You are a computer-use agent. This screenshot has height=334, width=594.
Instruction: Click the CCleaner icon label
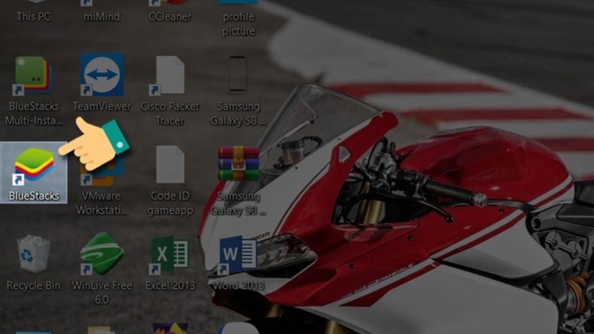[x=170, y=17]
